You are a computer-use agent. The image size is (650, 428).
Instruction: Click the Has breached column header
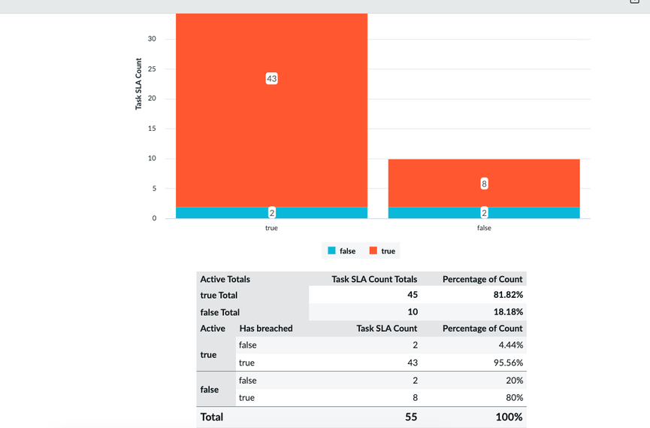click(266, 328)
